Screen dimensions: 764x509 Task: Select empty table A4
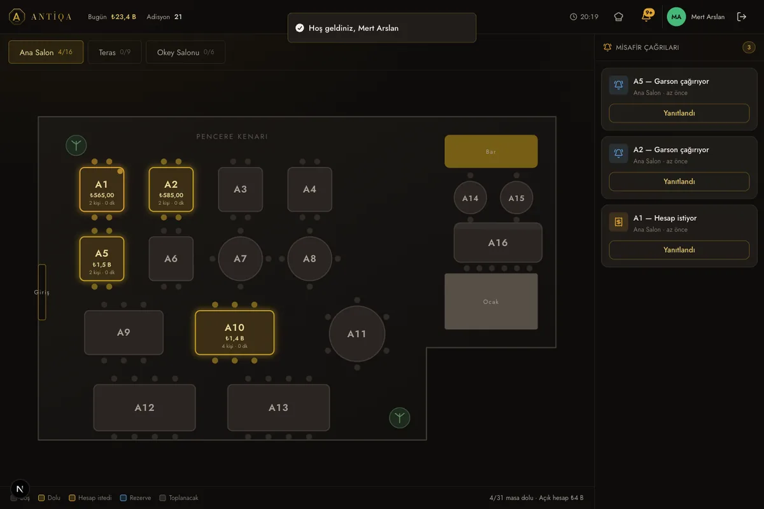click(x=310, y=190)
